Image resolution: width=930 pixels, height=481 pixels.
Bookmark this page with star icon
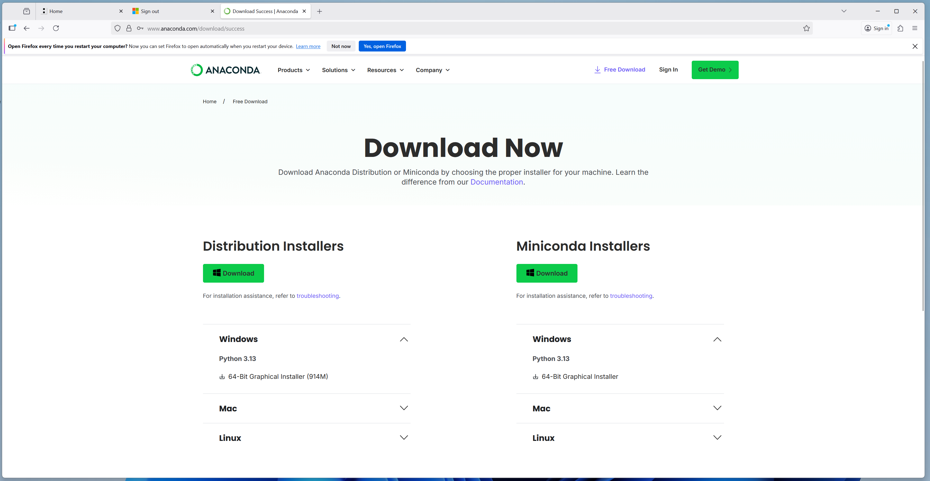tap(806, 28)
